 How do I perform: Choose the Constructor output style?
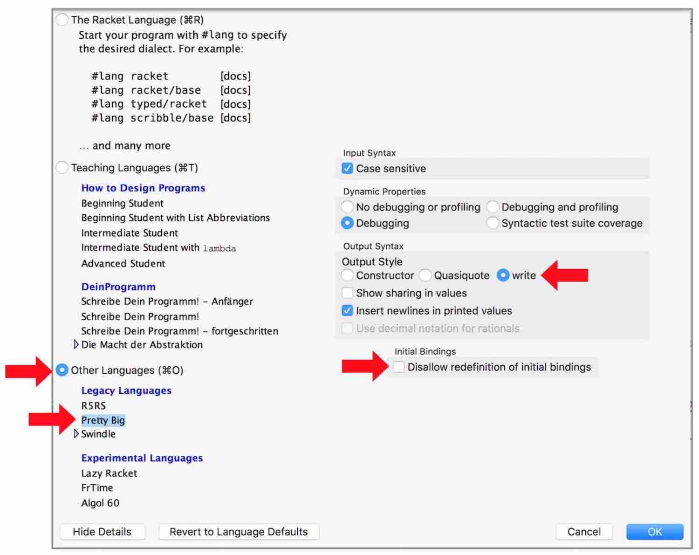(x=347, y=275)
